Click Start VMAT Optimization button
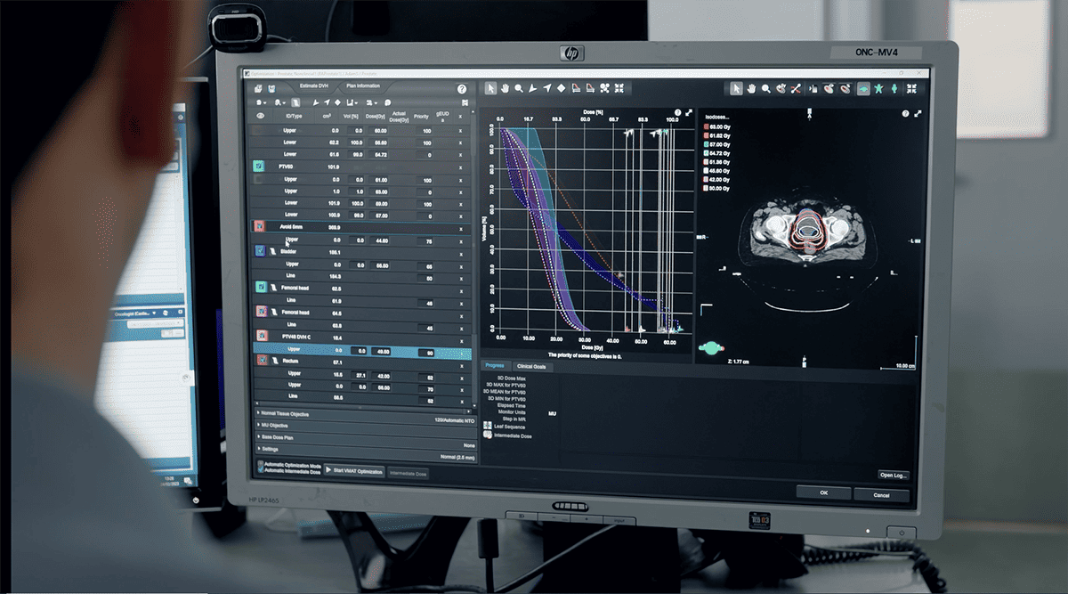The image size is (1068, 594). (x=354, y=471)
